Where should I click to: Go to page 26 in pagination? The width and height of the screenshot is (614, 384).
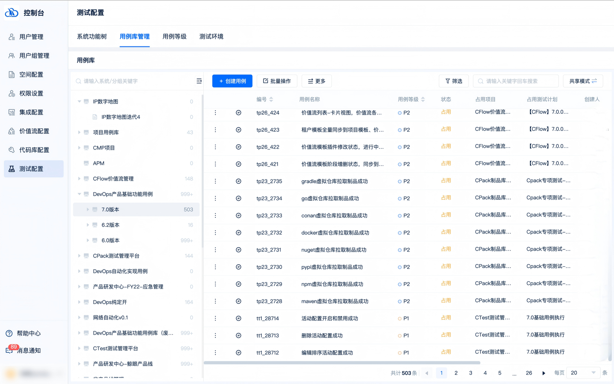(x=529, y=373)
